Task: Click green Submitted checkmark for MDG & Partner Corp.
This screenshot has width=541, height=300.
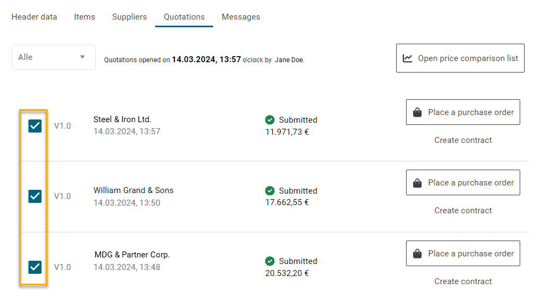Action: 270,261
